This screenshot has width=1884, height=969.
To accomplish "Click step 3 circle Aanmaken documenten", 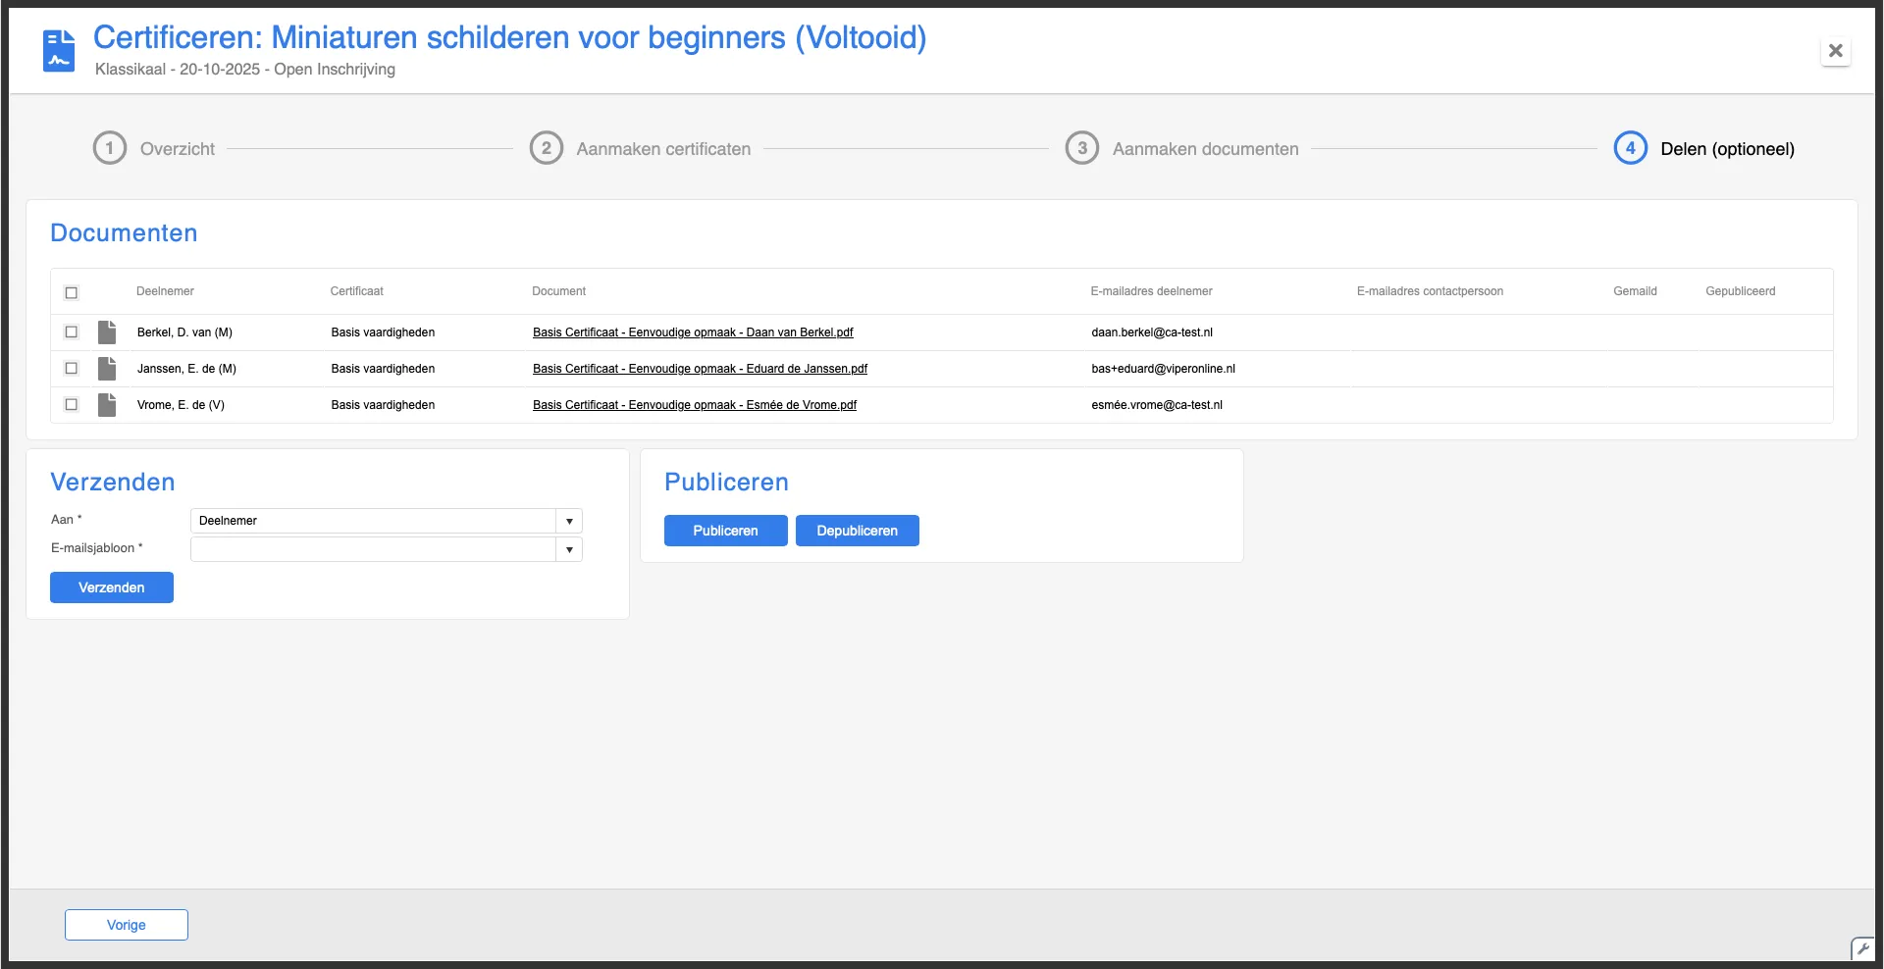I will (1082, 148).
